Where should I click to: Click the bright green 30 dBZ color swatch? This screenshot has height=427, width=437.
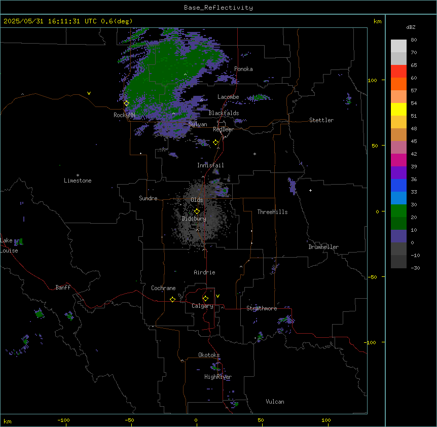coord(398,211)
